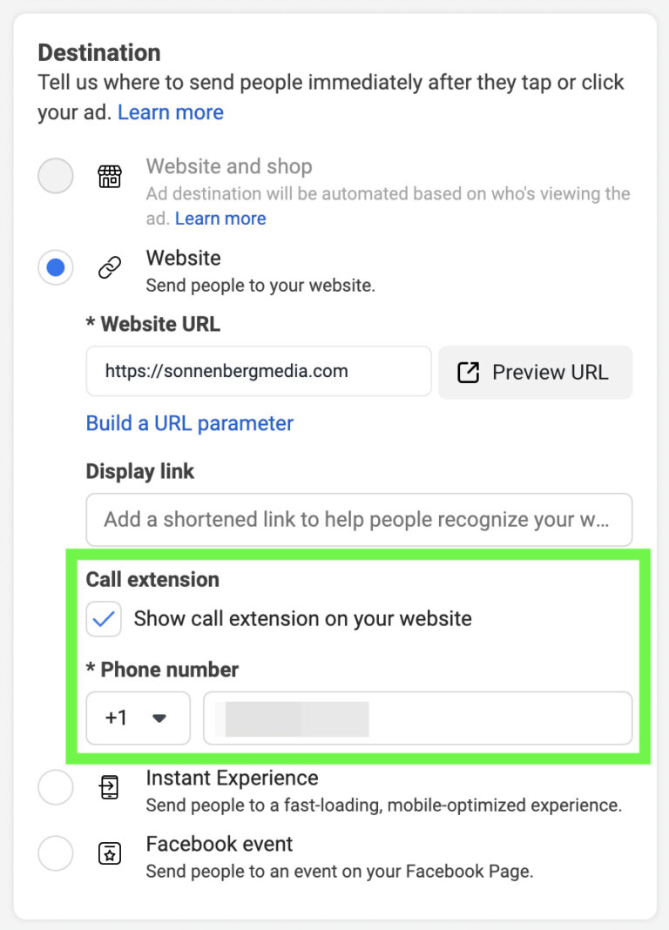Viewport: 669px width, 930px height.
Task: Choose Instant Experience as the destination
Action: coord(56,787)
